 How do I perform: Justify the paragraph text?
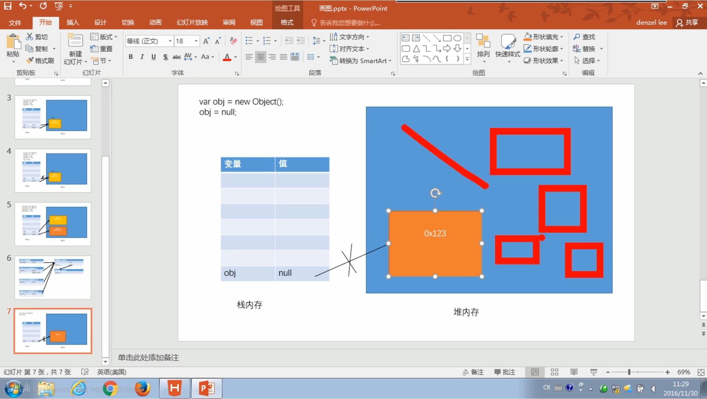tap(283, 57)
